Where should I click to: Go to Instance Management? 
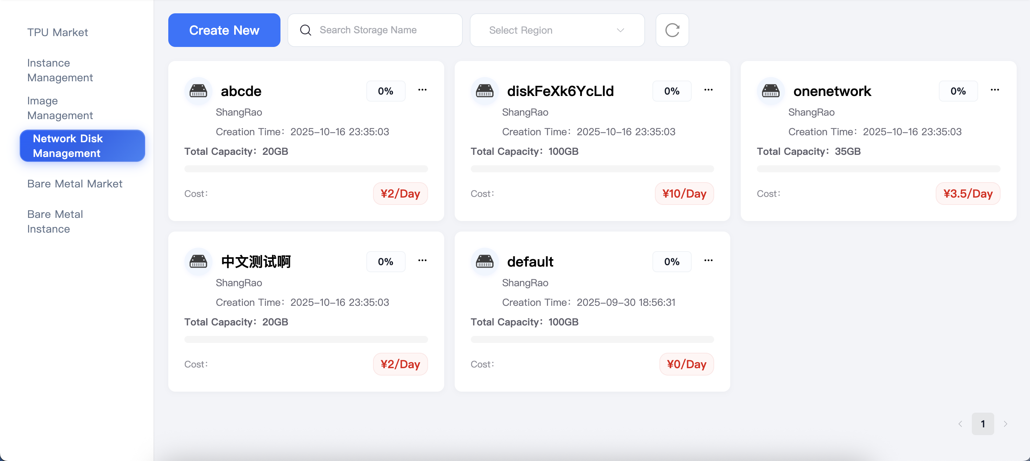60,70
